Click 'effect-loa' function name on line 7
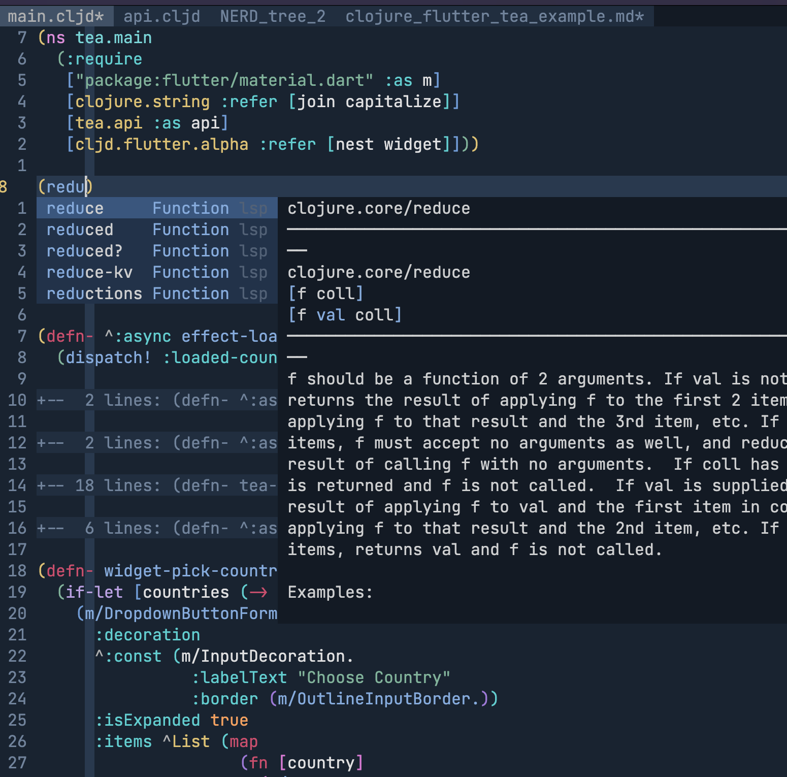This screenshot has height=777, width=787. [x=229, y=336]
